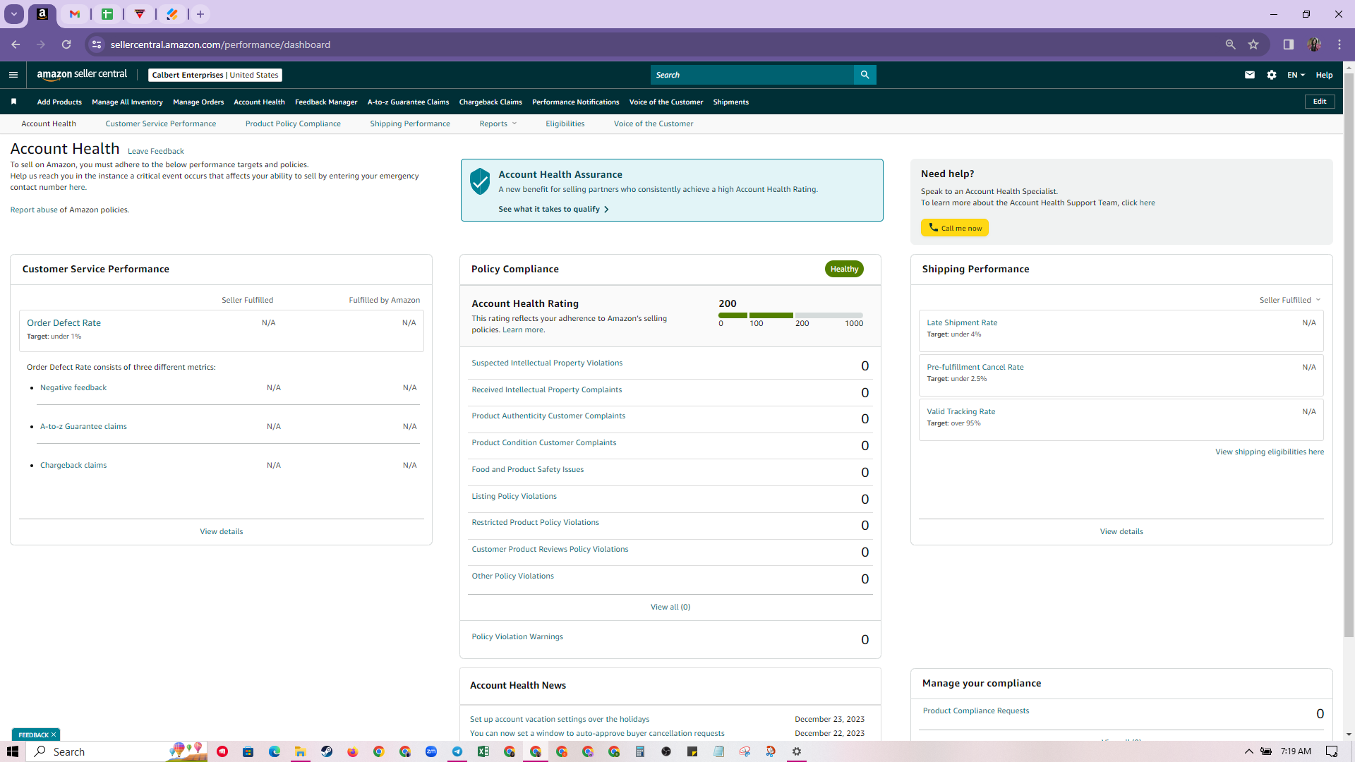Select the Account Health sub-tab
1355x762 pixels.
click(x=49, y=124)
